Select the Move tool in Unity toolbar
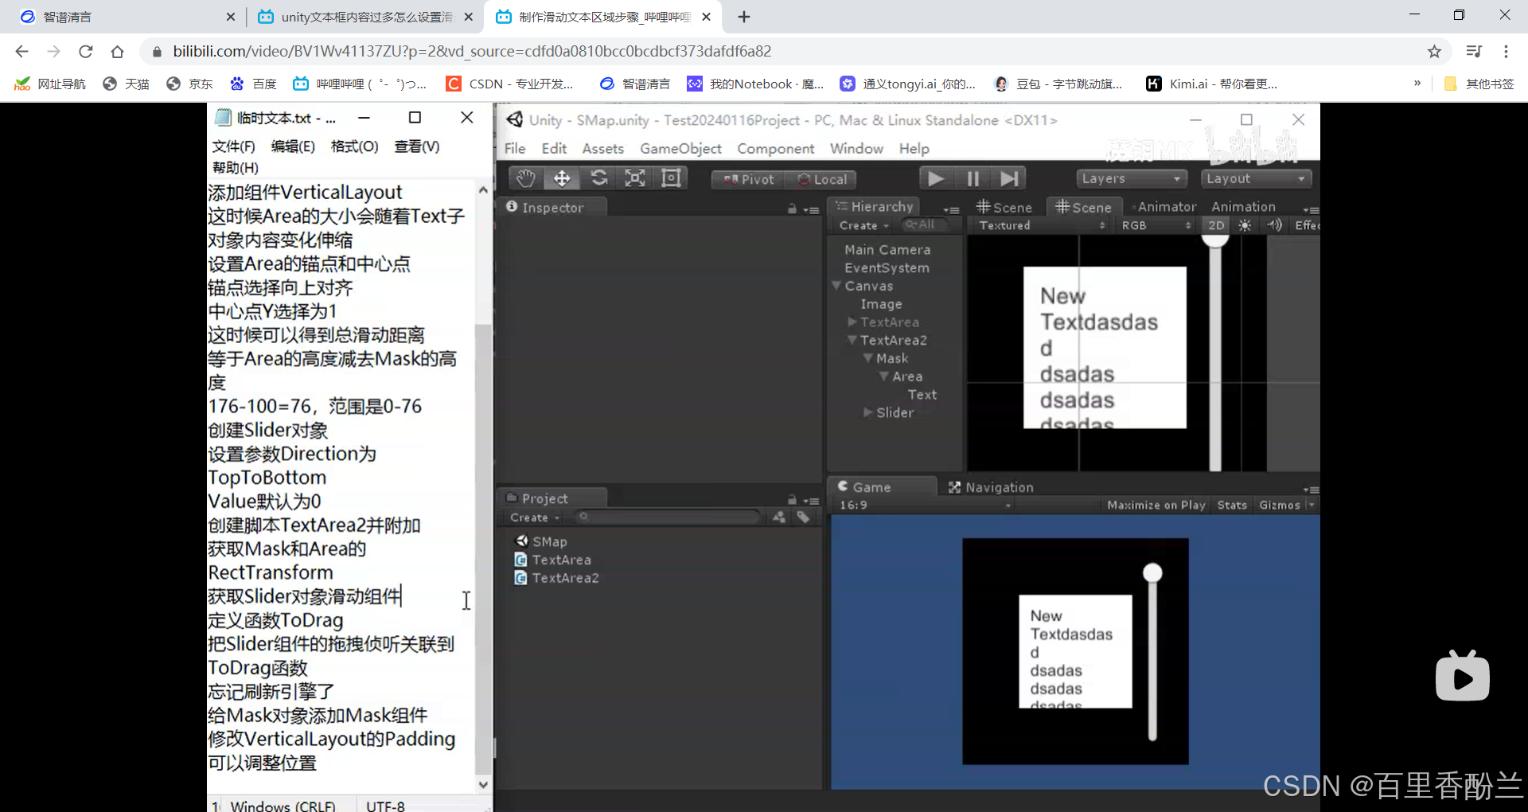 (x=562, y=178)
